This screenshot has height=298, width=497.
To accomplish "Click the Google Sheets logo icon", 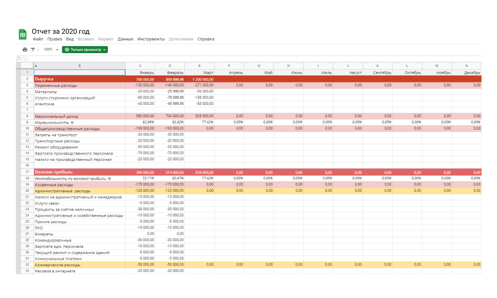I will [22, 35].
